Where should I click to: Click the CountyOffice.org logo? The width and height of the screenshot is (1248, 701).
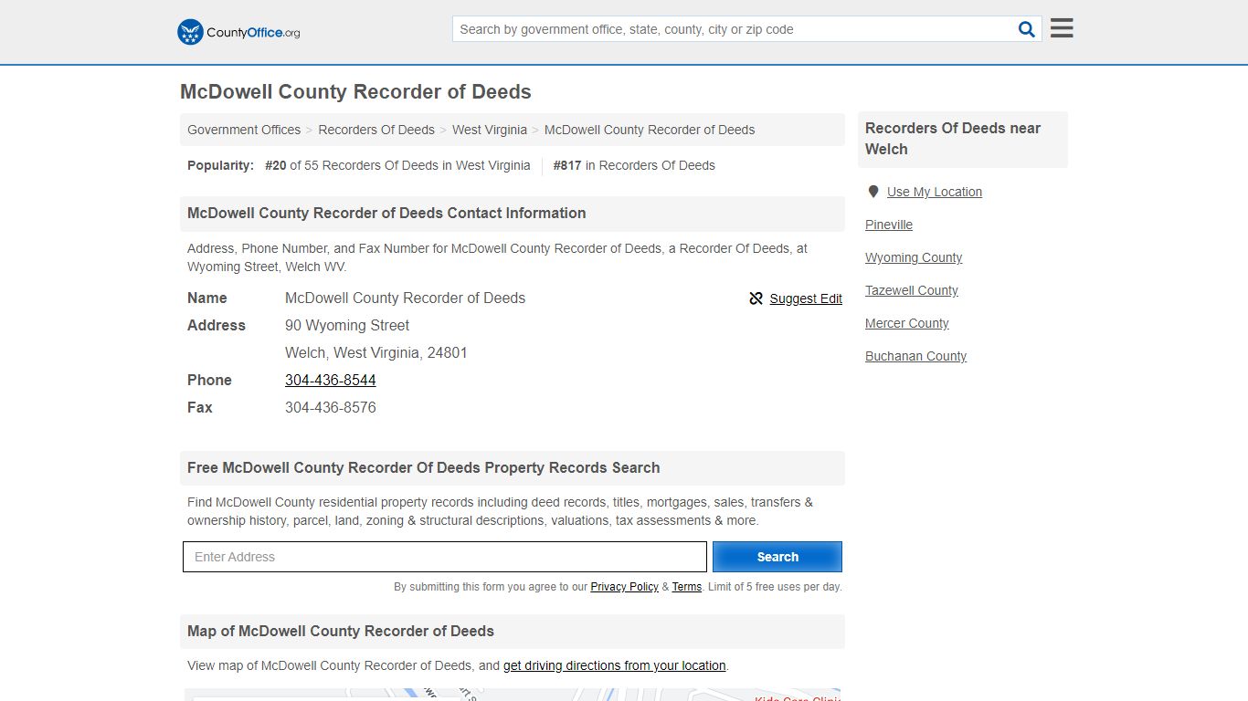point(238,32)
